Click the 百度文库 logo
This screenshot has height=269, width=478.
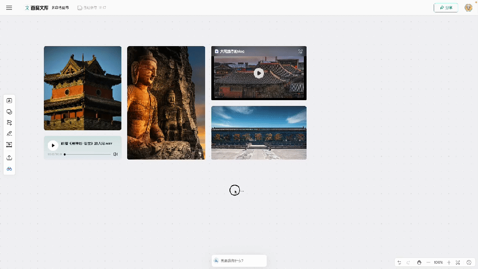(x=37, y=8)
